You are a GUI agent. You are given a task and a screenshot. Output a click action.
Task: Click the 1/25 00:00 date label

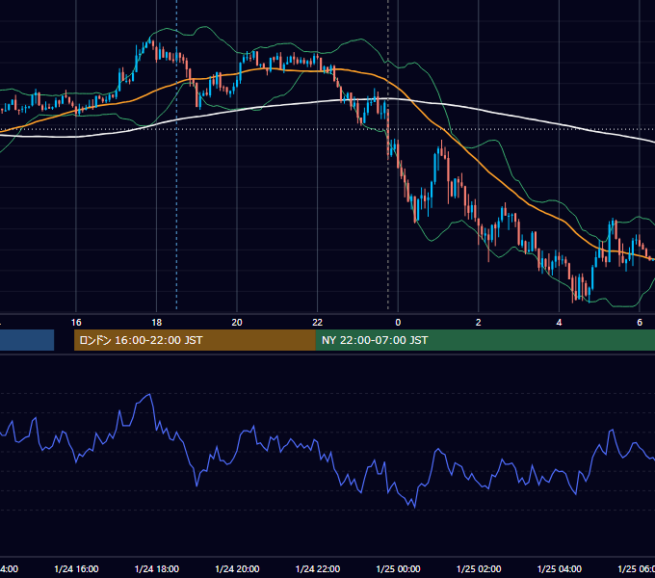(398, 568)
